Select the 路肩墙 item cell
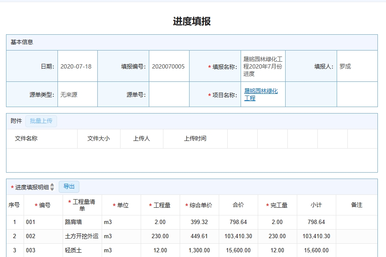Screen dimensions: 386x257 [82, 222]
